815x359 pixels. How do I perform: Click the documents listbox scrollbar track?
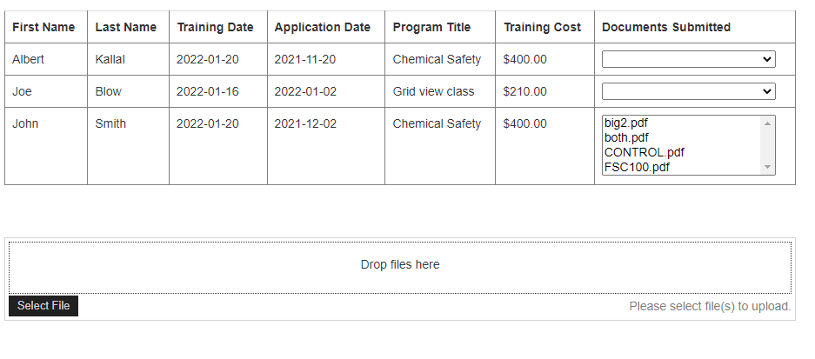point(767,145)
